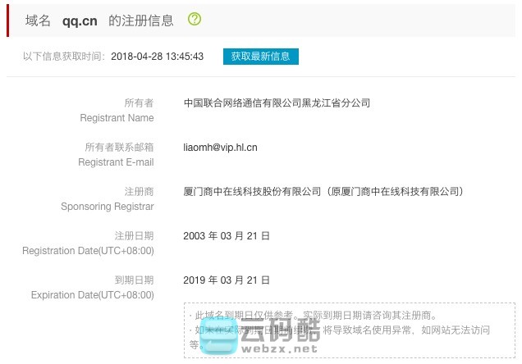Click the Sponsoring Registrar label
The width and height of the screenshot is (522, 364).
pyautogui.click(x=108, y=207)
